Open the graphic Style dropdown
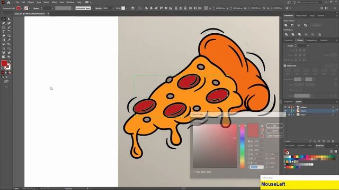 [127, 8]
